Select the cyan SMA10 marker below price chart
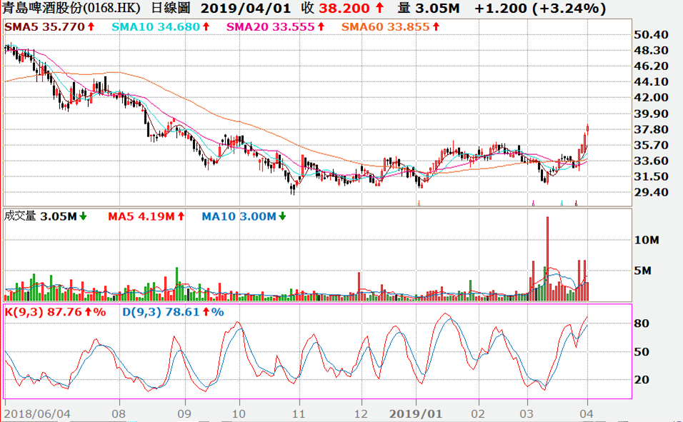 tap(562, 204)
